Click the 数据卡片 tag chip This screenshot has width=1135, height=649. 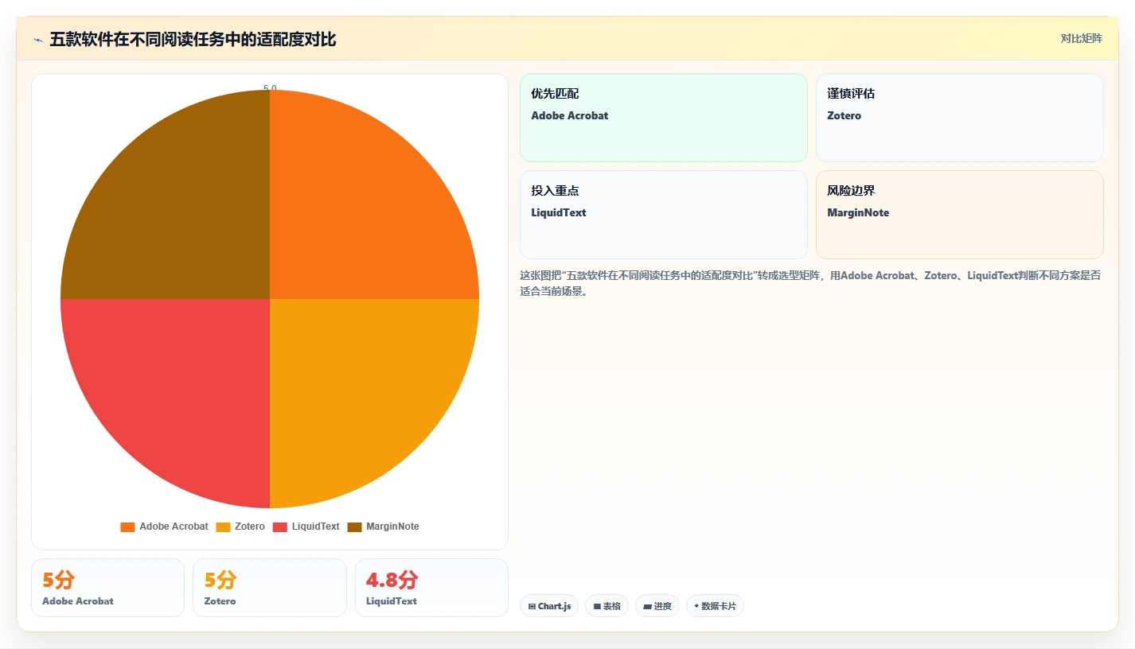[x=715, y=606]
